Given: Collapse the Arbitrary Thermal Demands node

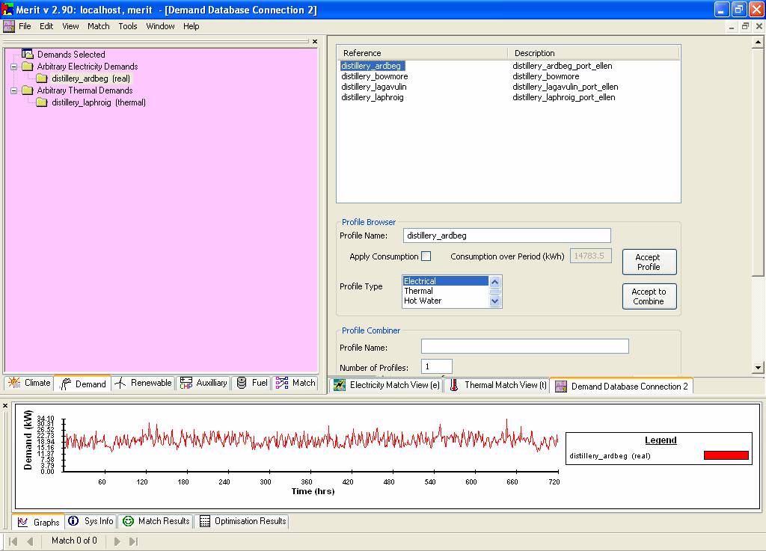Looking at the screenshot, I should 13,90.
